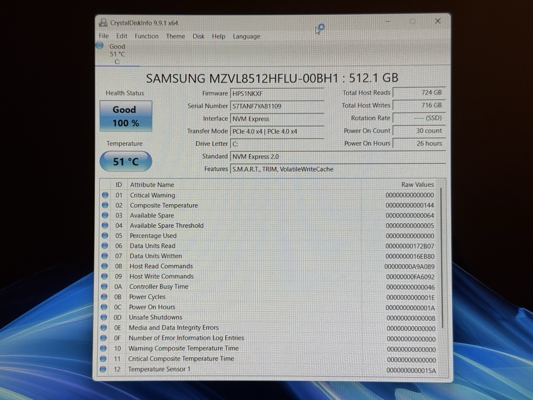Click the Good 100 % health status button
The height and width of the screenshot is (400, 533).
126,116
